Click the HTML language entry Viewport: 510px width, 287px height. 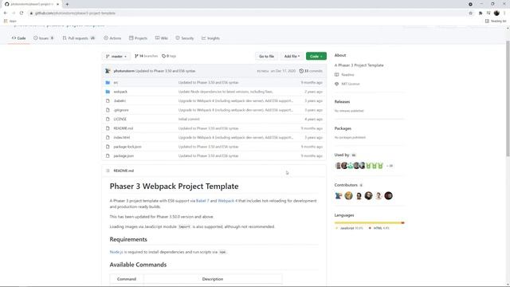tap(379, 228)
